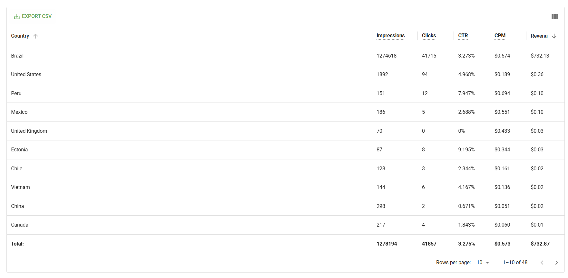Select the United States row
Screen dimensions: 568x278
click(285, 75)
